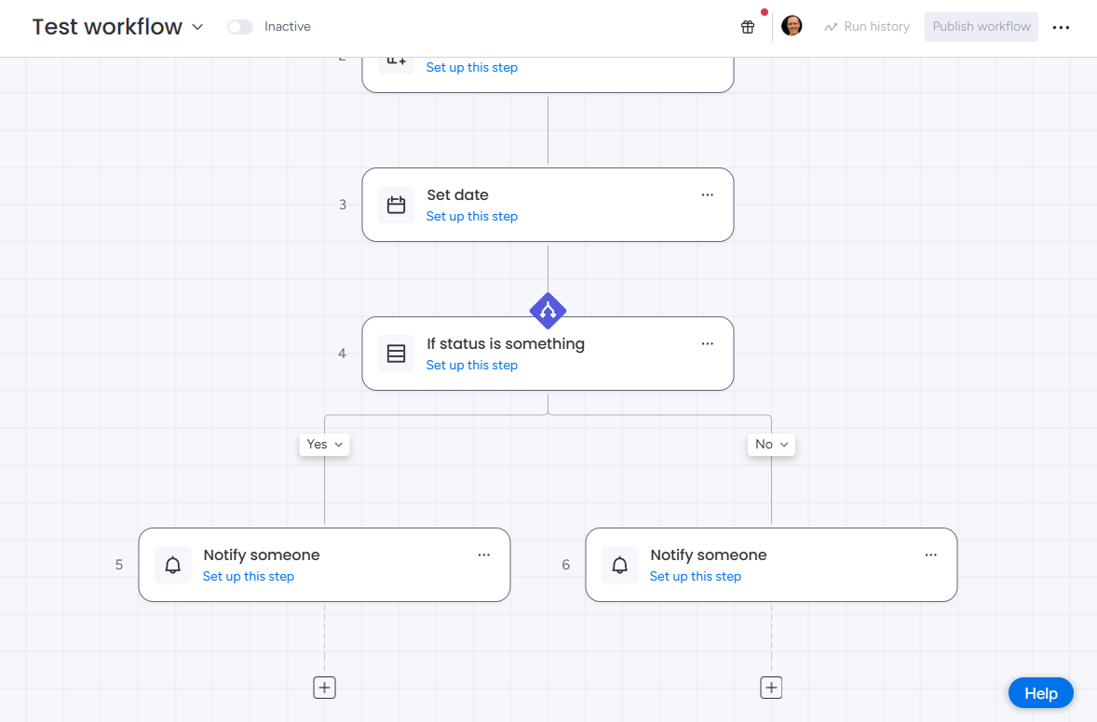Select the branch condition diamond icon above step 4

coord(548,311)
